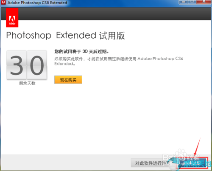Click the text 您的试用将于 30 天后过期
Viewport: 212px width, 171px height.
(x=81, y=51)
